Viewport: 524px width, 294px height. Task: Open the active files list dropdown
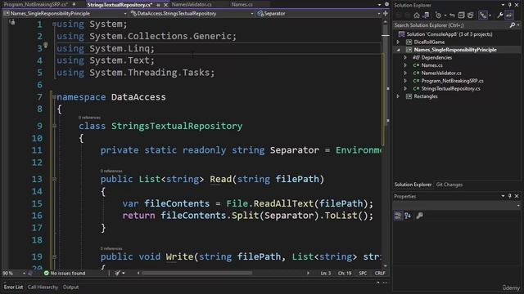(379, 5)
